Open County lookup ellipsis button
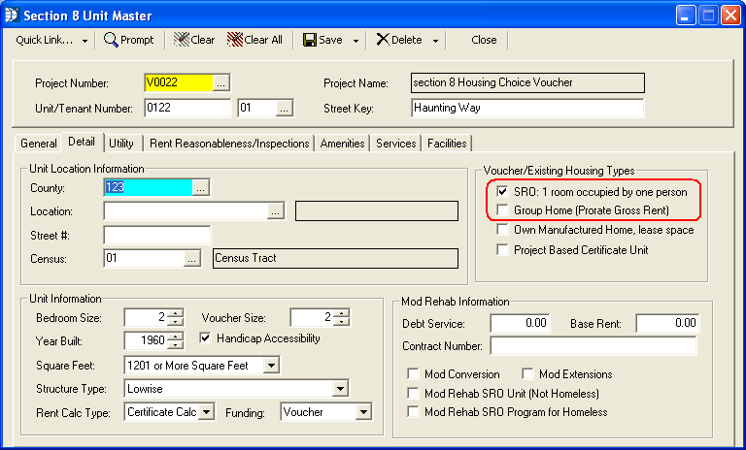746x450 pixels. (x=200, y=188)
